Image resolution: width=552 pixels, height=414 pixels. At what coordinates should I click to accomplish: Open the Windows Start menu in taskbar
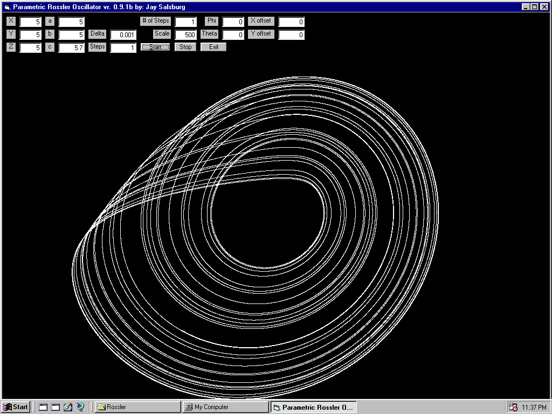coord(16,407)
